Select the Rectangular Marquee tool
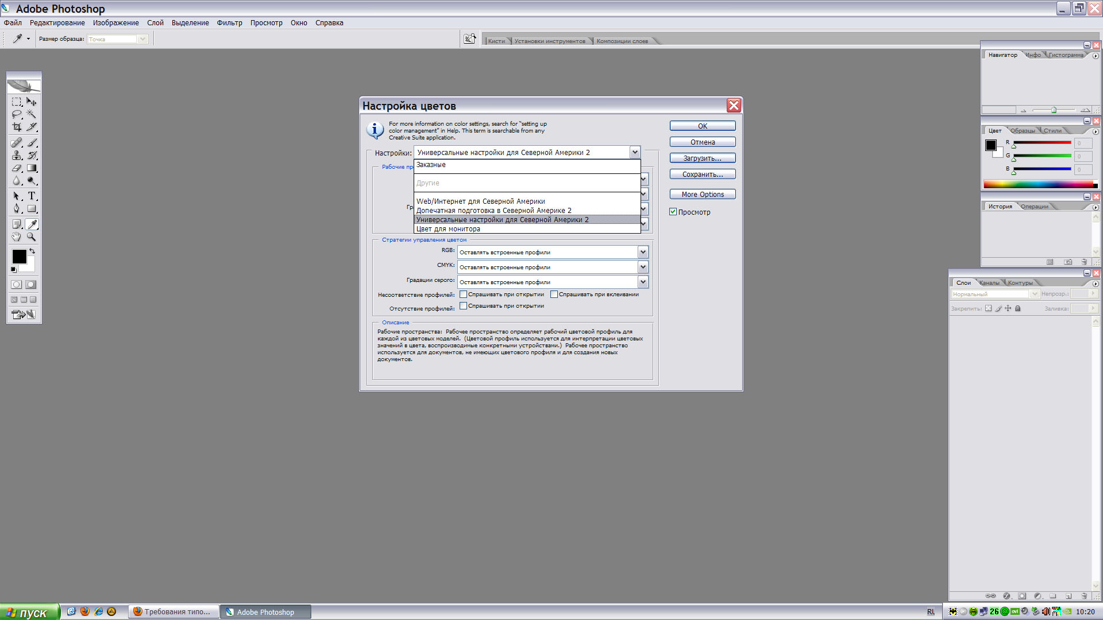1103x620 pixels. click(17, 102)
